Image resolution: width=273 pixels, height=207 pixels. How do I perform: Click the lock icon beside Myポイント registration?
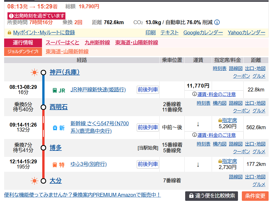point(9,33)
